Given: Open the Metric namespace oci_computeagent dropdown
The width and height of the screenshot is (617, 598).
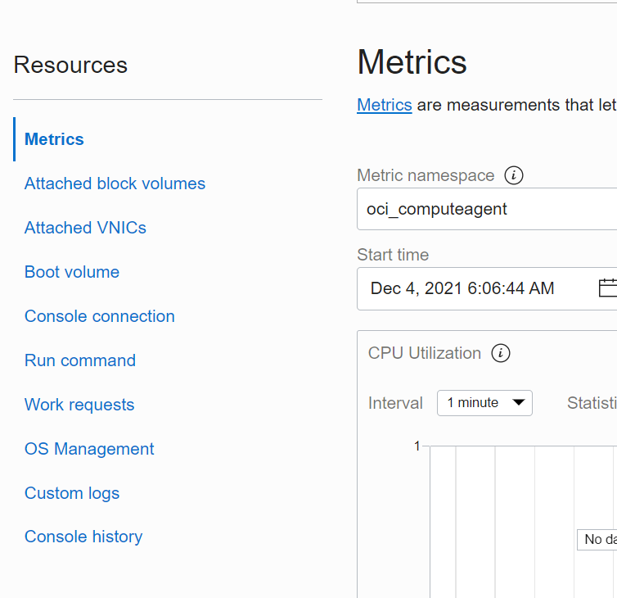Looking at the screenshot, I should (487, 209).
